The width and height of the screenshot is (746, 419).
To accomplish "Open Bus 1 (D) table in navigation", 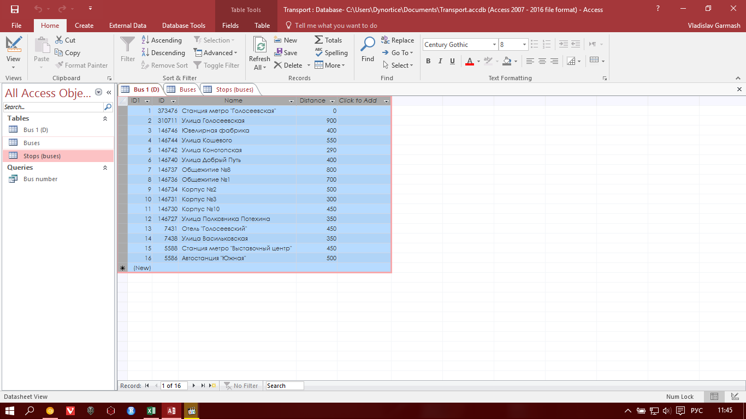I will click(x=58, y=130).
